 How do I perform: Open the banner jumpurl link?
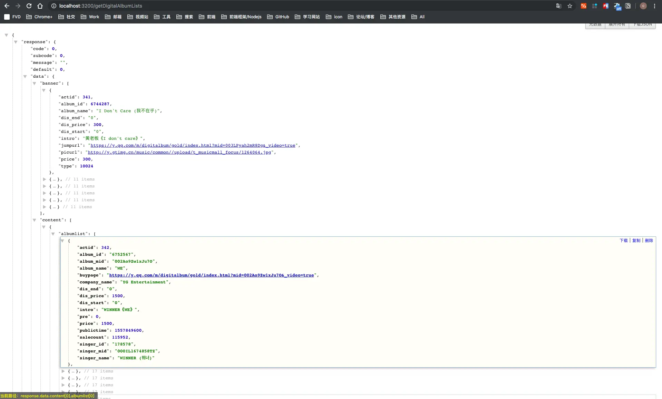[x=193, y=145]
